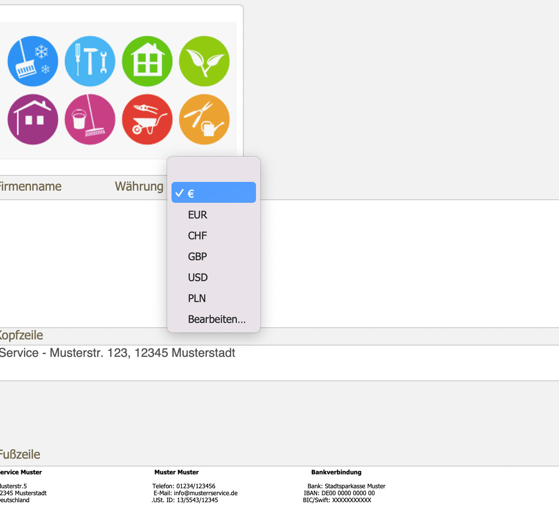The image size is (559, 517).
Task: Click the red wheelbarrow icon
Action: tap(147, 120)
